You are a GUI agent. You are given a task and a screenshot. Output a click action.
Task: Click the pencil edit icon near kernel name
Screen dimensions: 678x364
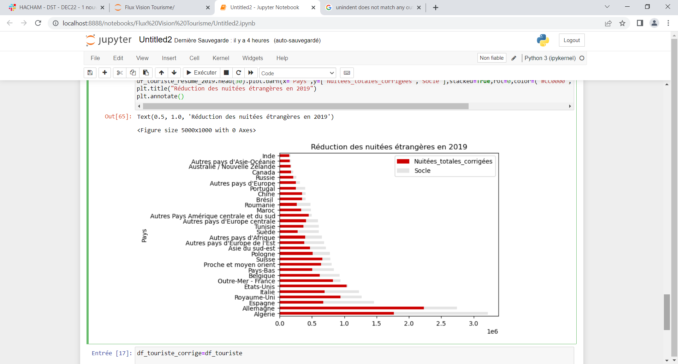point(514,58)
